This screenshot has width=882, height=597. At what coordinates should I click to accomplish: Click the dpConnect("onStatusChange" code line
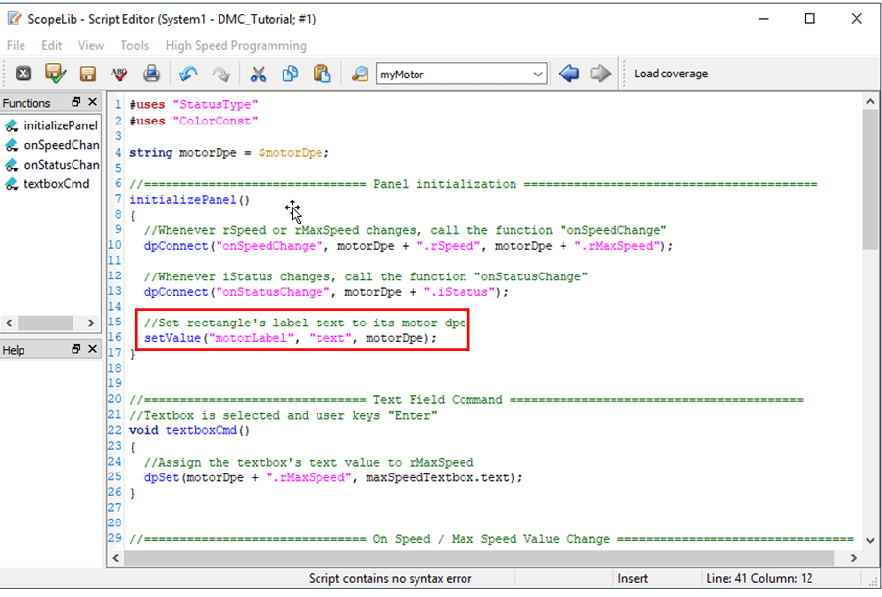[x=325, y=292]
